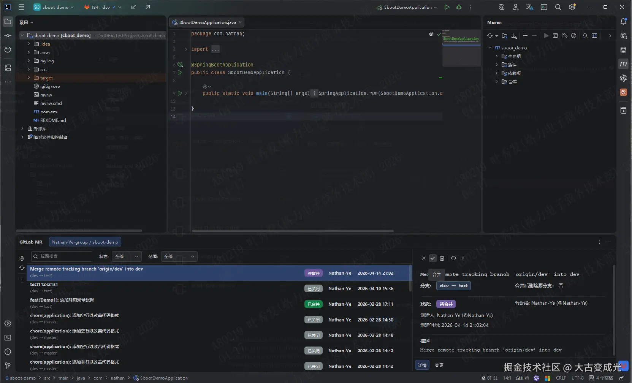Switch to SbootDemoApplication.java editor tab
Viewport: 632px width, 383px height.
click(x=207, y=22)
